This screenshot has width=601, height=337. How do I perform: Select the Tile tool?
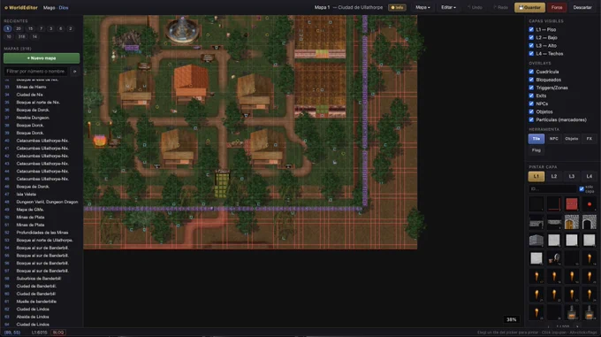tap(536, 139)
